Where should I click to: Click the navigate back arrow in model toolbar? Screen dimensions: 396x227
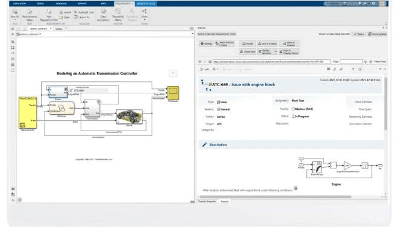(13, 29)
